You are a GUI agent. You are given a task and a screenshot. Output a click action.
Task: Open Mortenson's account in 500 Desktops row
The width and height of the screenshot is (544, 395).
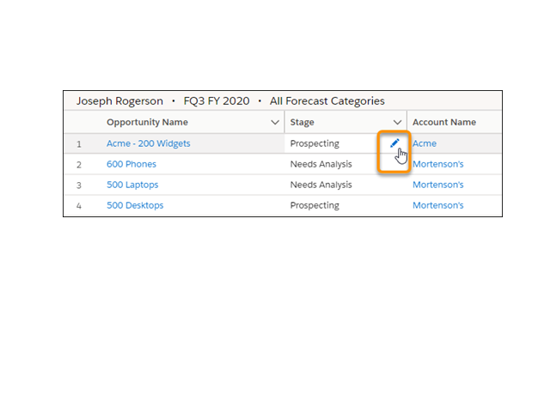pyautogui.click(x=437, y=205)
